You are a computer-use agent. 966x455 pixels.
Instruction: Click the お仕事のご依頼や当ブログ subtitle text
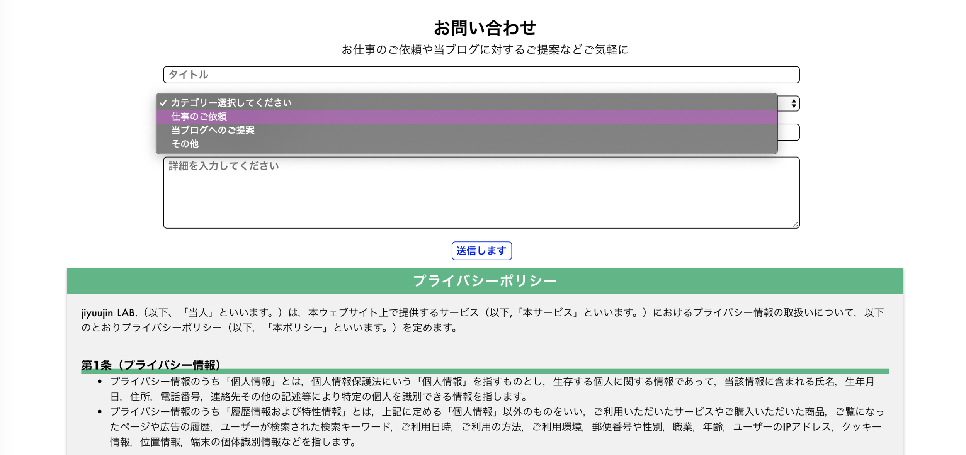pos(485,49)
